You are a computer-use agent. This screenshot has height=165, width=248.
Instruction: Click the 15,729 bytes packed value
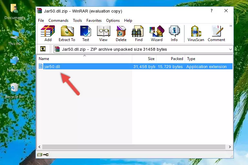[170, 66]
